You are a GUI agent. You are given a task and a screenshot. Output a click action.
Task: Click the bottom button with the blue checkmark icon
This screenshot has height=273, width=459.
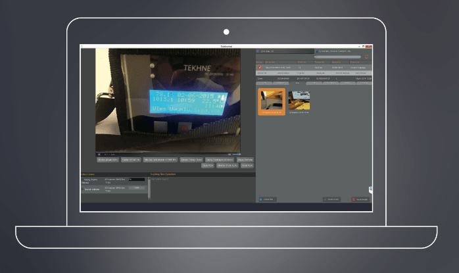[331, 199]
